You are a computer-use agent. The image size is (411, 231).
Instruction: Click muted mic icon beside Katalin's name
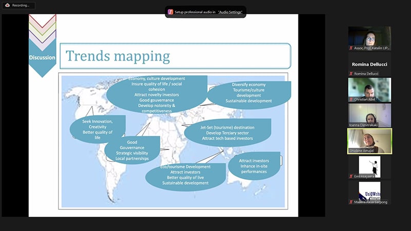(351, 48)
